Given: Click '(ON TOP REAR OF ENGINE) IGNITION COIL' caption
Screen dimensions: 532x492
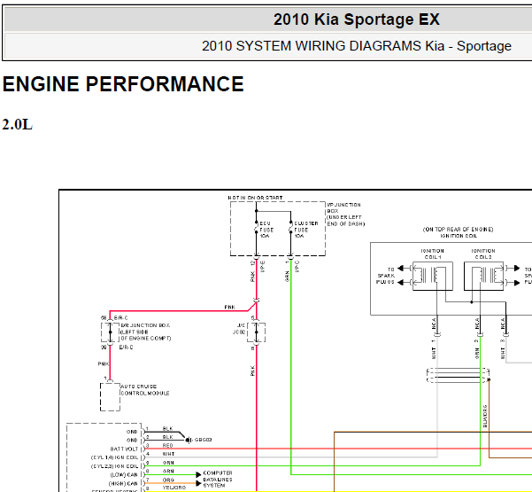Looking at the screenshot, I should coord(458,232).
